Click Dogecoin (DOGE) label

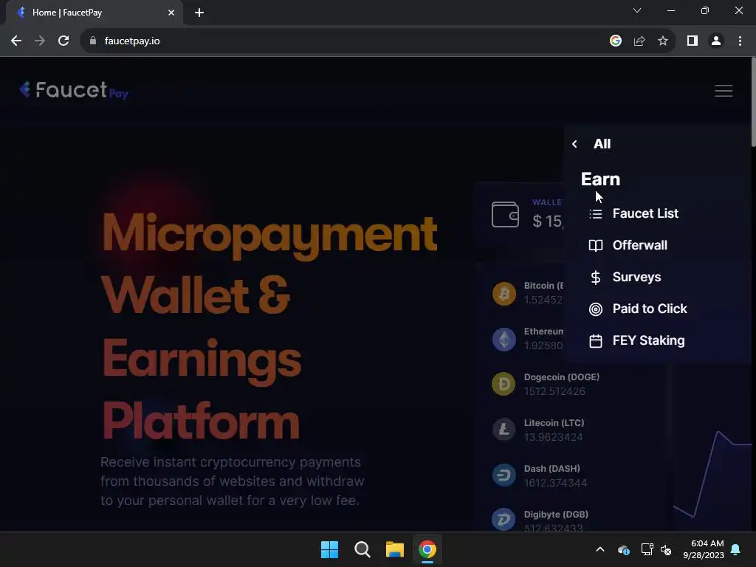561,377
